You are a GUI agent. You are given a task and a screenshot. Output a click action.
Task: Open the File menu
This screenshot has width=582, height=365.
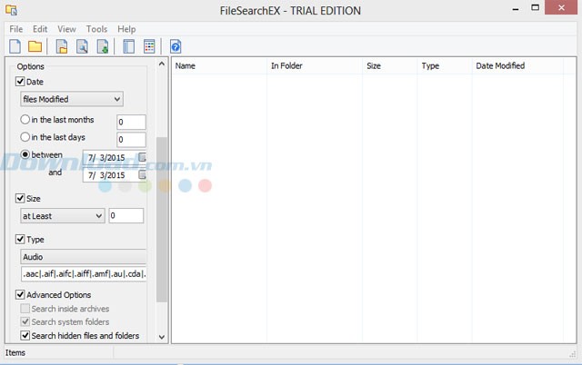click(16, 29)
